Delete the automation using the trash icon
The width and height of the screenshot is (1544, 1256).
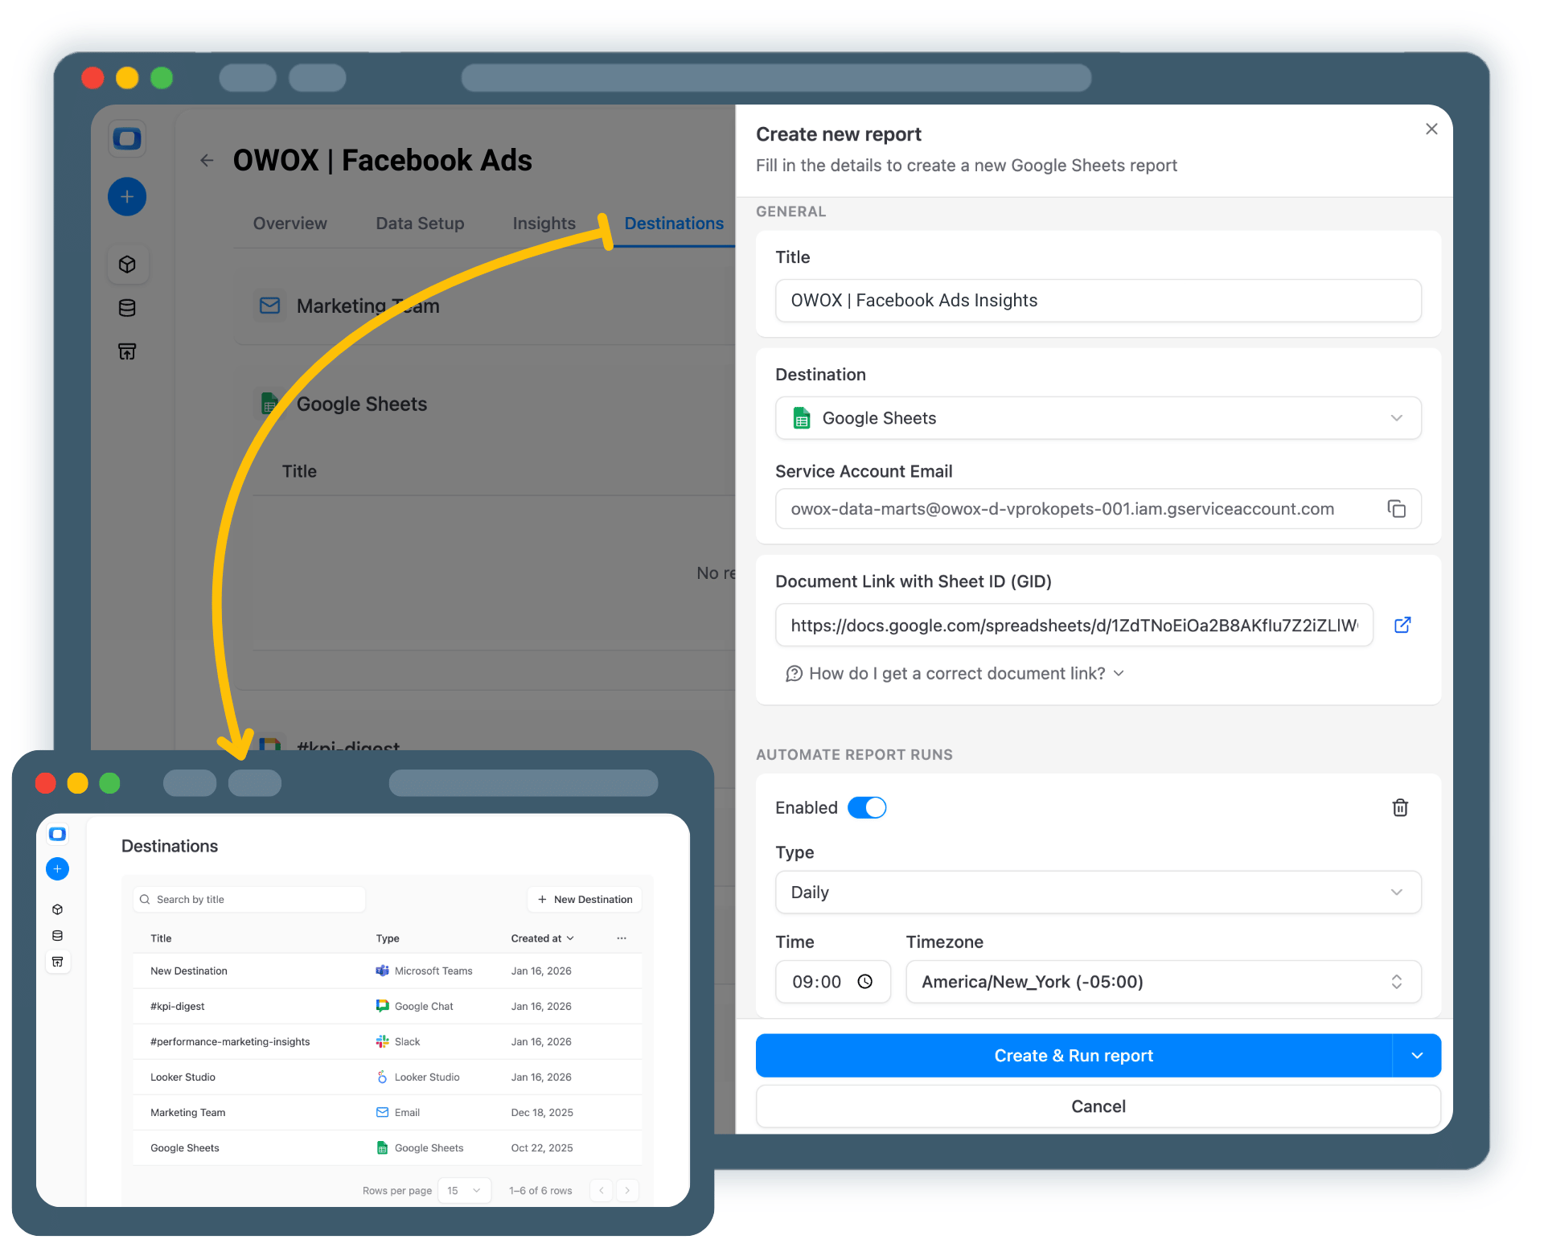pos(1400,807)
